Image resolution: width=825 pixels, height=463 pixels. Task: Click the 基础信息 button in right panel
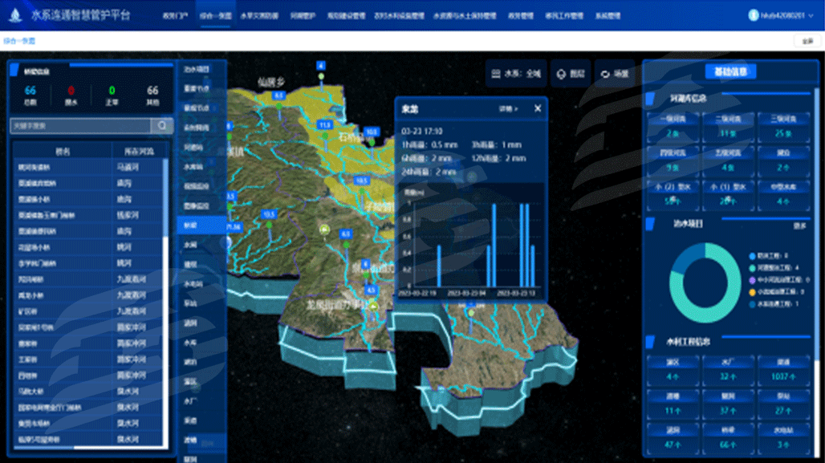point(730,71)
